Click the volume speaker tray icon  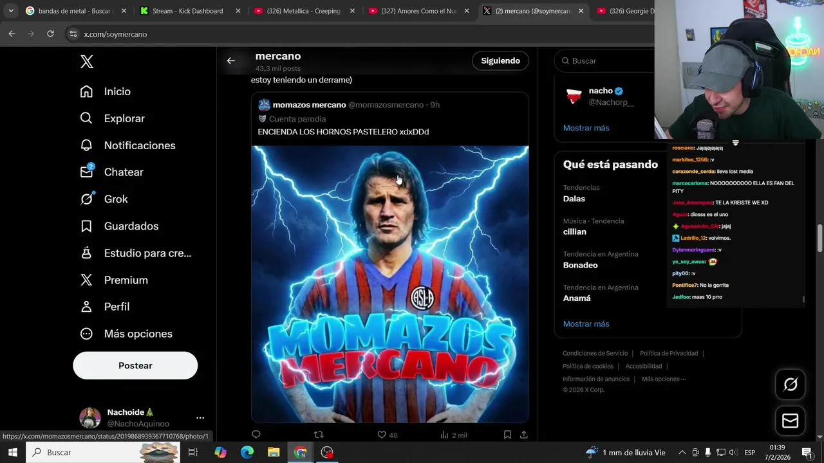coord(733,452)
